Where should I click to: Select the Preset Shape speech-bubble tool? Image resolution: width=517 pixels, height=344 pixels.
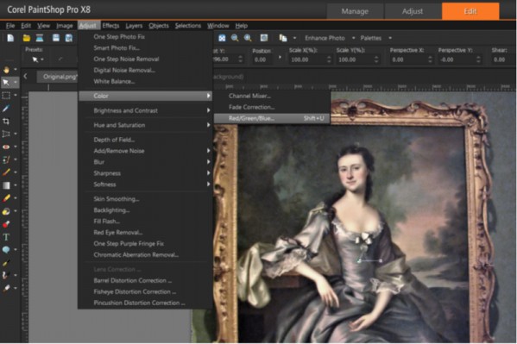(x=6, y=250)
